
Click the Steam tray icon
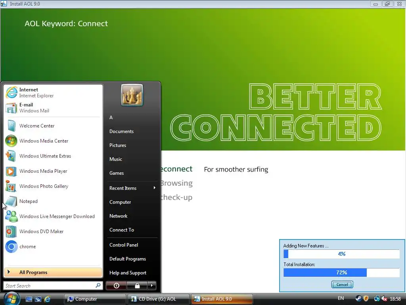(x=358, y=299)
